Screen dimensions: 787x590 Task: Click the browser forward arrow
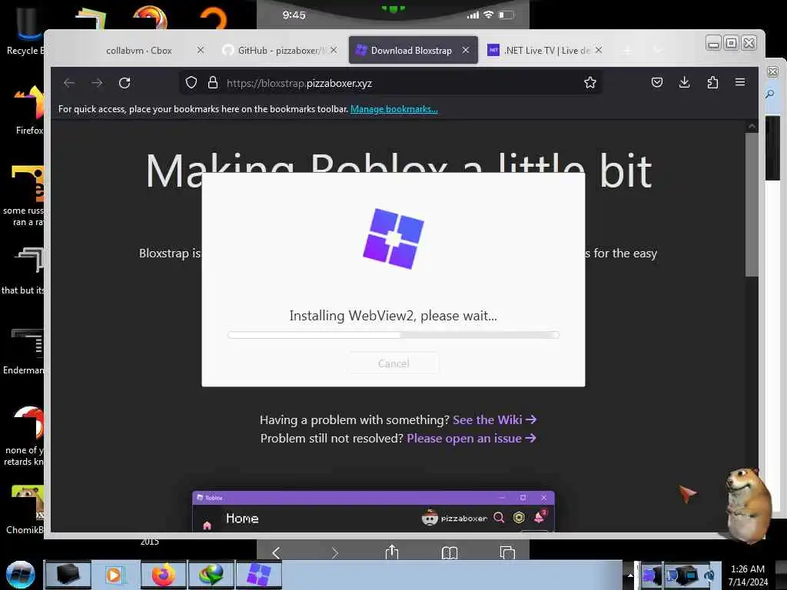pos(97,83)
